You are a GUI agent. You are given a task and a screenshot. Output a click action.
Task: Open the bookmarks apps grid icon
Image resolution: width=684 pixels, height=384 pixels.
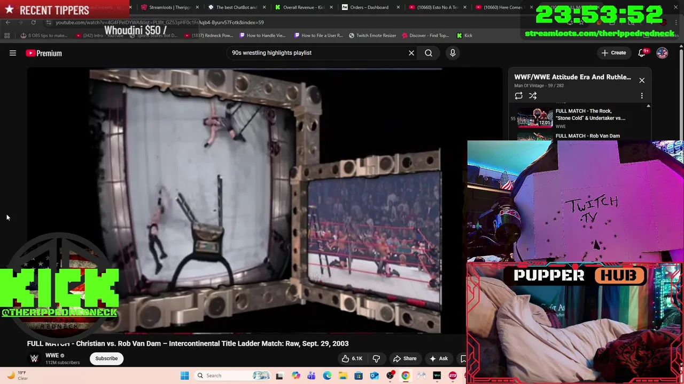[x=7, y=36]
